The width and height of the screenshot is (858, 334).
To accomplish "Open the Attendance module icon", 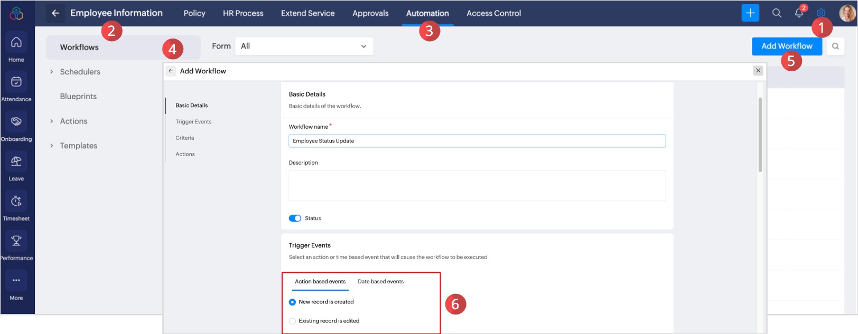I will pyautogui.click(x=16, y=82).
